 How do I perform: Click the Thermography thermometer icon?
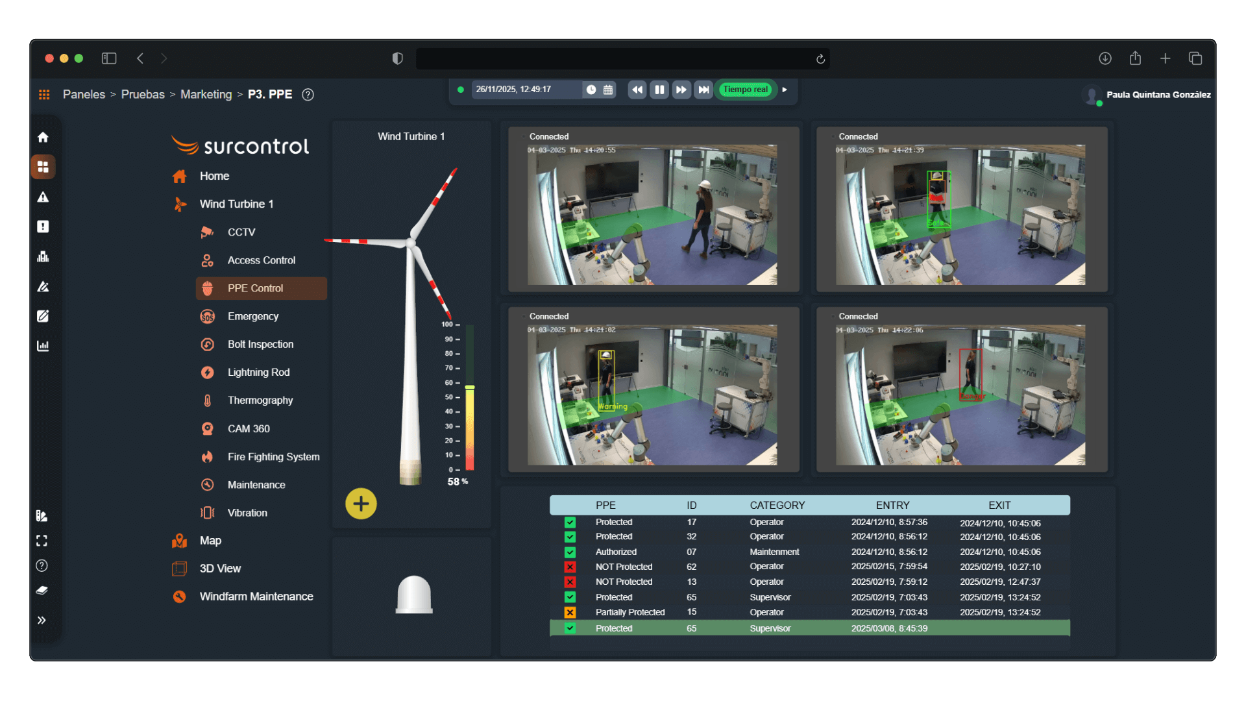[x=207, y=400]
